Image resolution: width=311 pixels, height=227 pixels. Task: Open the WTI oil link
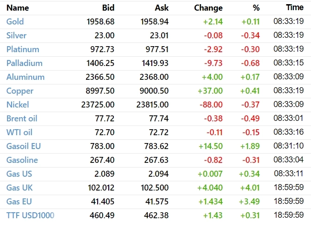(19, 132)
